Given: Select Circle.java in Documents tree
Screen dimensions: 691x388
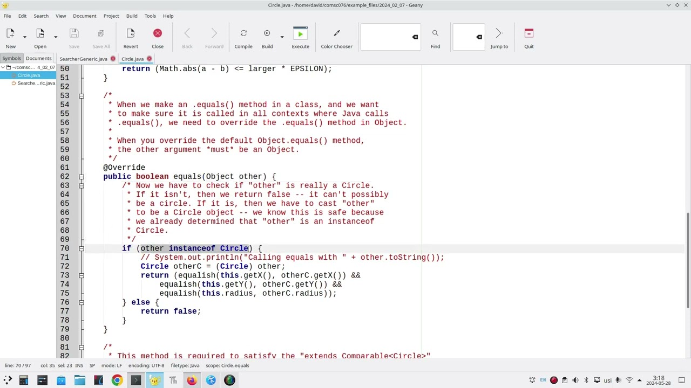Looking at the screenshot, I should tap(29, 75).
